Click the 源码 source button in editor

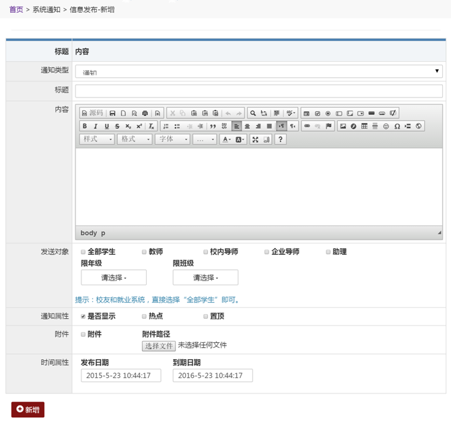(x=92, y=113)
